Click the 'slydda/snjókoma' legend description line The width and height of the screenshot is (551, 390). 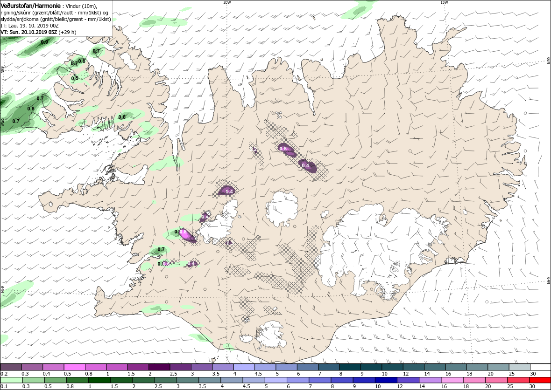click(56, 19)
